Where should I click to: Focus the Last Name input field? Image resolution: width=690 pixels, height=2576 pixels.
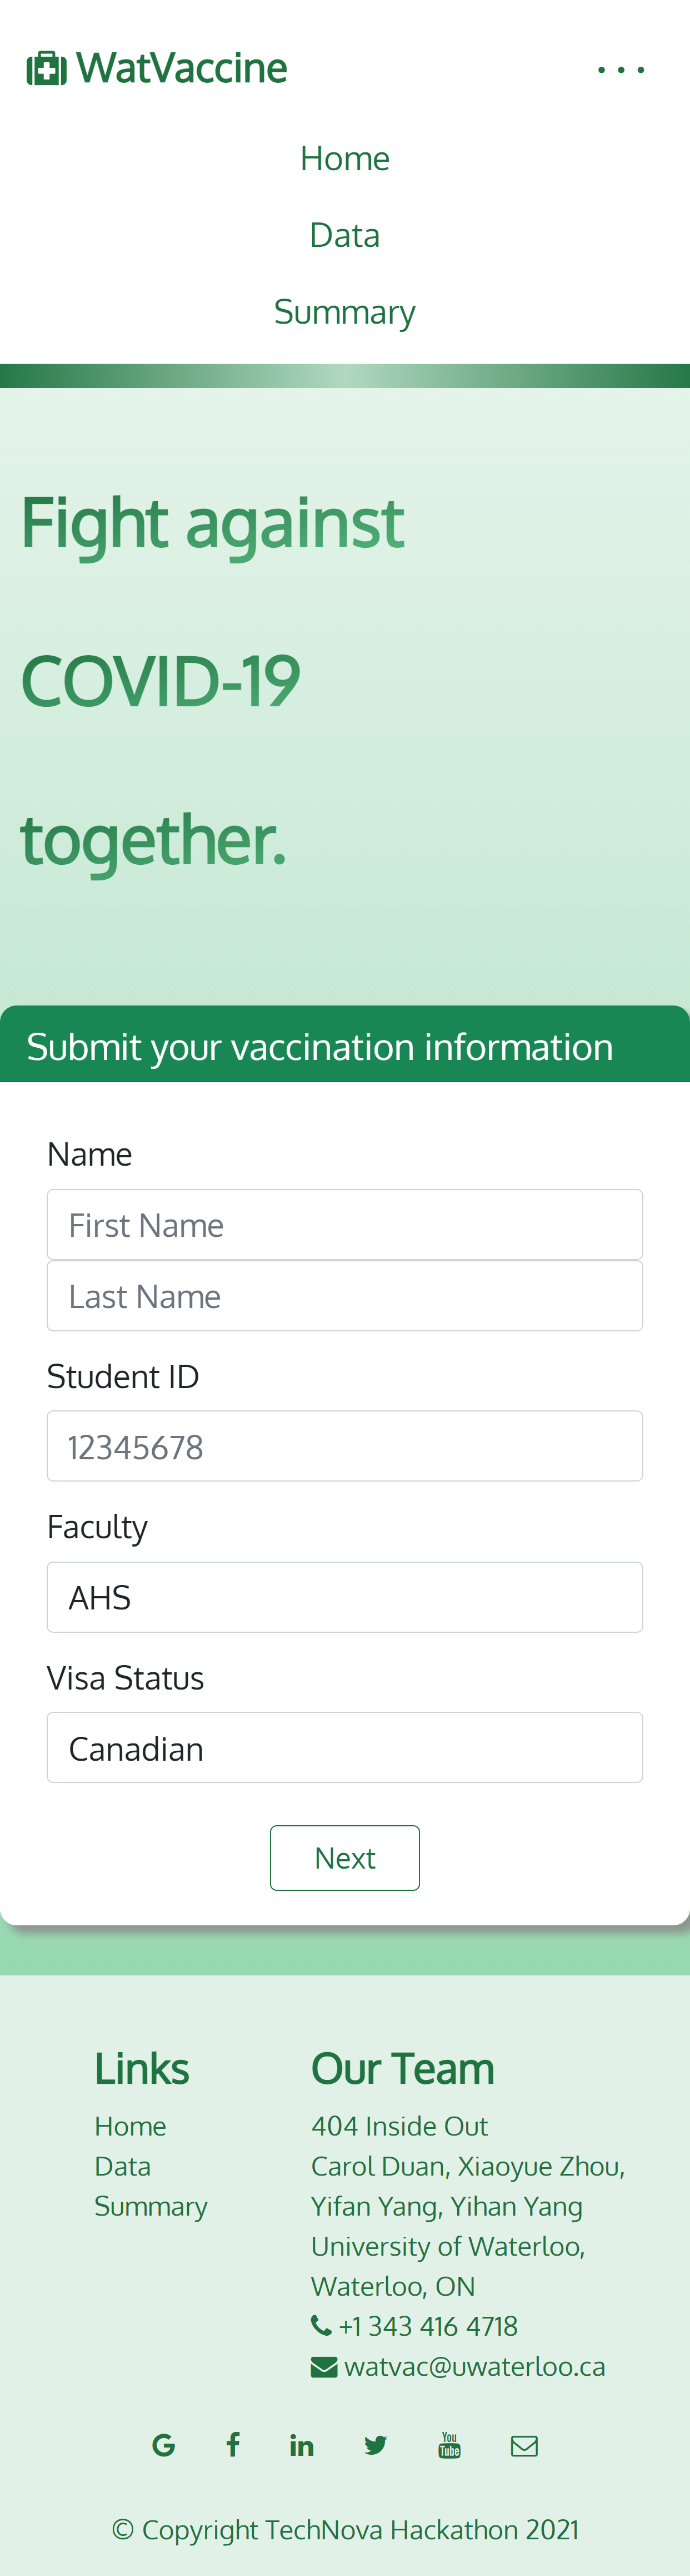pyautogui.click(x=344, y=1295)
